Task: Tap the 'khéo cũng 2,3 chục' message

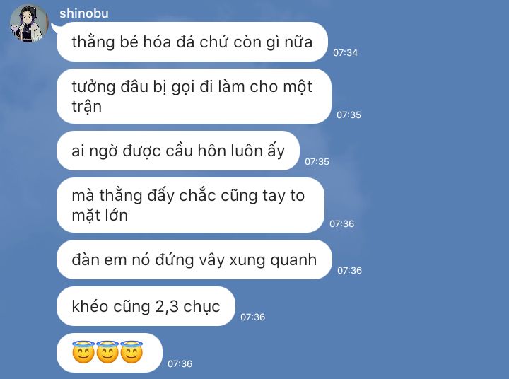Action: tap(146, 306)
